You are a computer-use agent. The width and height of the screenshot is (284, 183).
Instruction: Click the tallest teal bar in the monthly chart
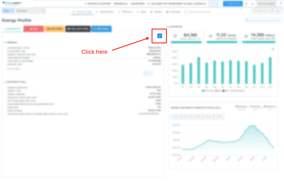pos(198,70)
